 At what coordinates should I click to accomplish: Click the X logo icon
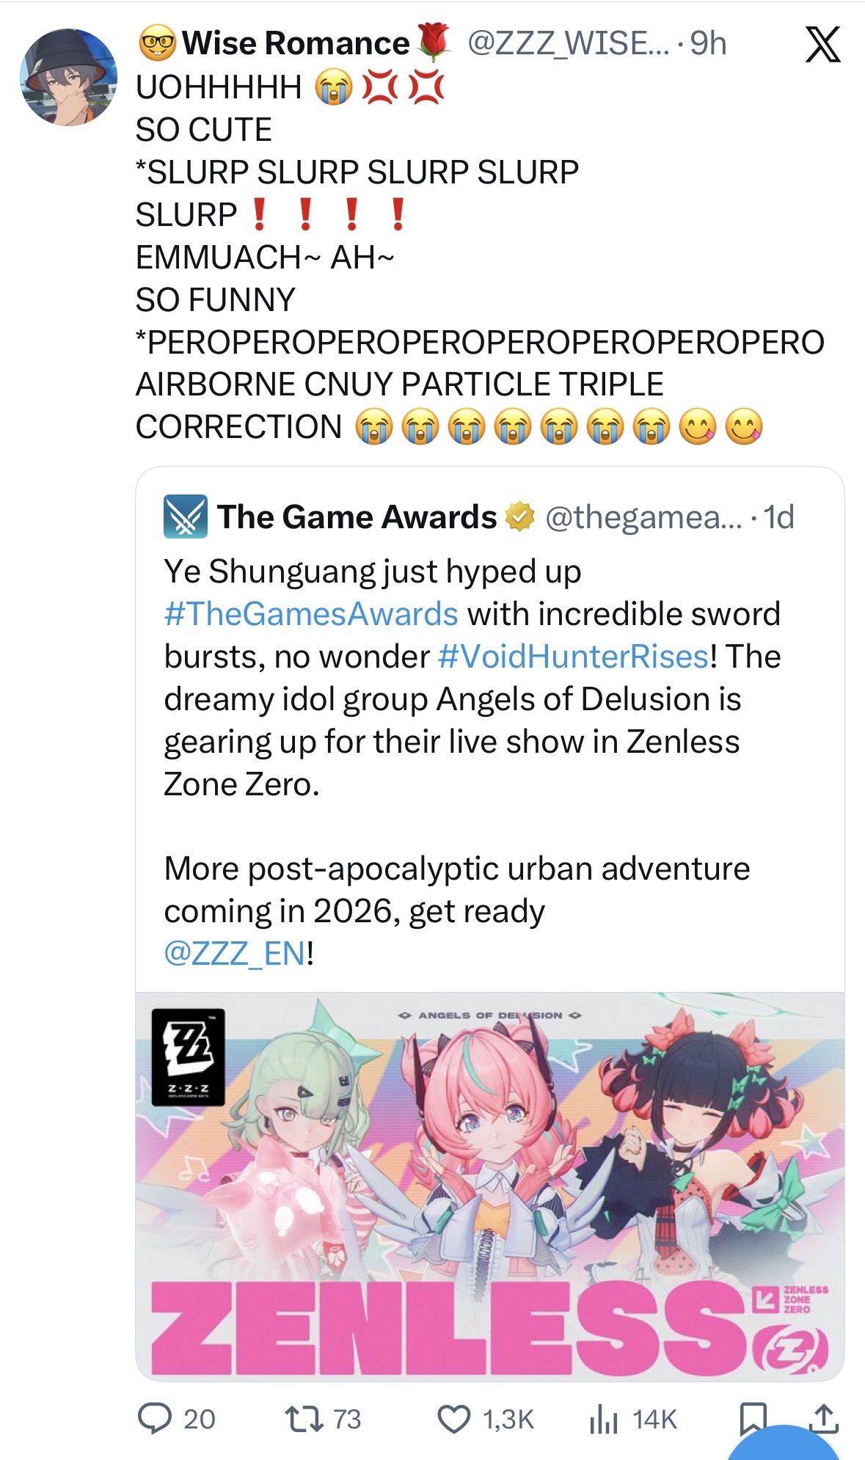(x=822, y=45)
